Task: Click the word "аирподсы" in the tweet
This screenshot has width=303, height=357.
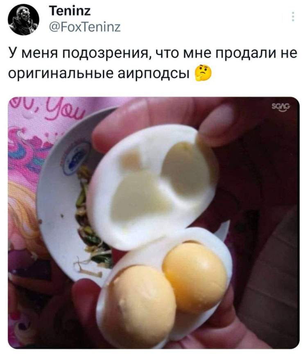Action: [x=153, y=73]
